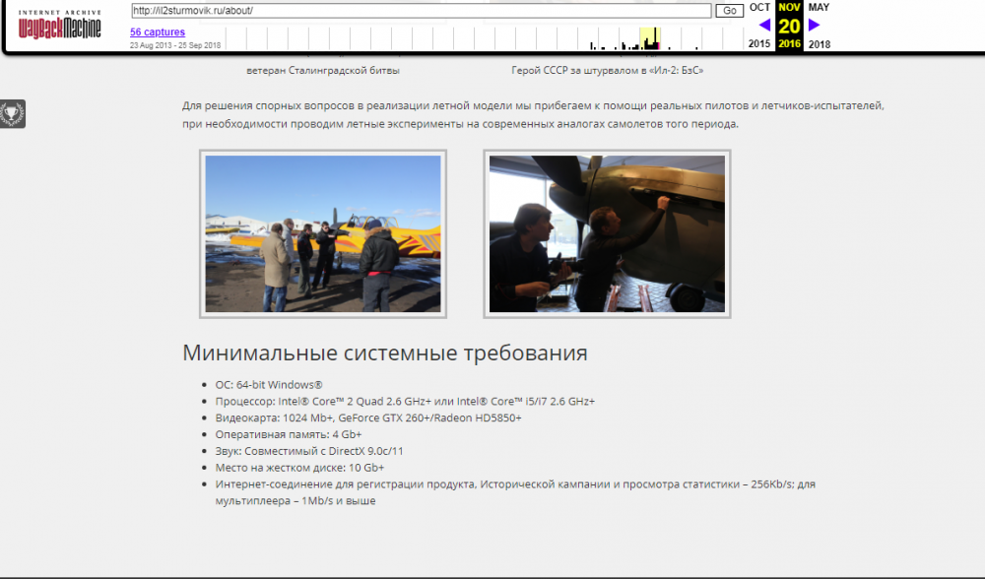Select the 'Интернет-соединение для регистрации' line
The image size is (985, 579).
pos(515,492)
